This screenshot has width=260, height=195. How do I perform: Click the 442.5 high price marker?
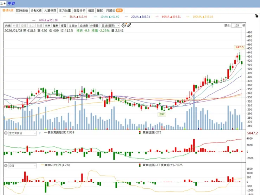[240, 47]
